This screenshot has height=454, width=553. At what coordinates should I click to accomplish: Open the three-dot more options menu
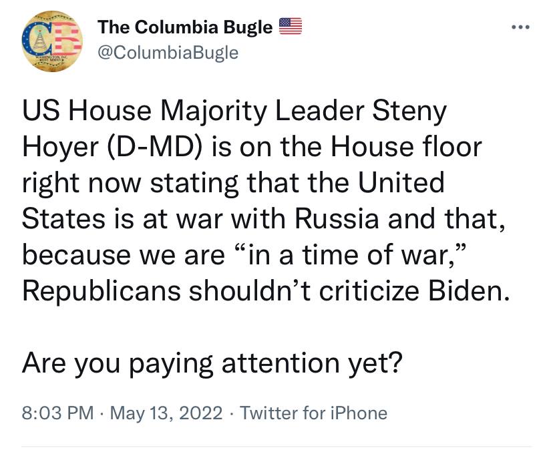tap(520, 27)
